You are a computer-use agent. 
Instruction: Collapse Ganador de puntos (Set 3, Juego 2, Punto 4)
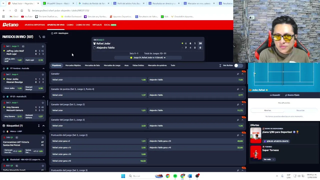(x=242, y=89)
